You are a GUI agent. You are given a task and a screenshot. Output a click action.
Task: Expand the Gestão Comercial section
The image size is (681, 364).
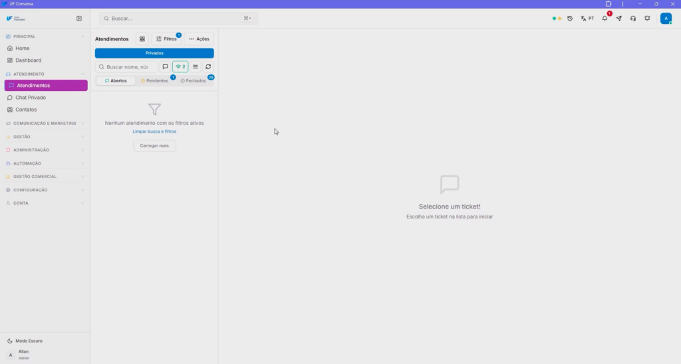[46, 177]
